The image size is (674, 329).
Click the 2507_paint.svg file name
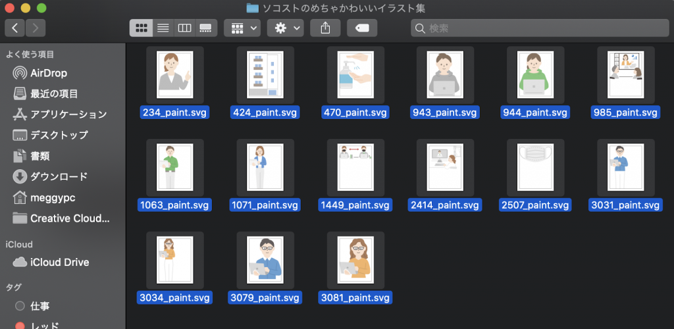point(535,205)
